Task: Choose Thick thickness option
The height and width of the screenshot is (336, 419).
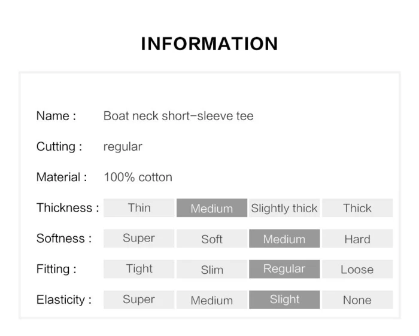Action: (x=357, y=208)
